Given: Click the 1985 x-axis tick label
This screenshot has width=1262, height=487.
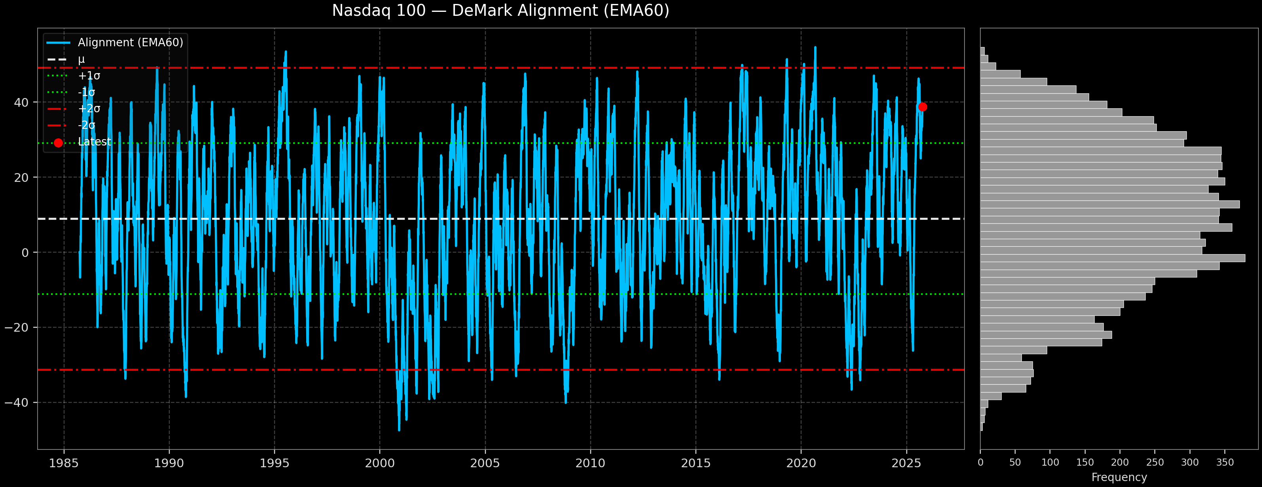Looking at the screenshot, I should coord(64,463).
